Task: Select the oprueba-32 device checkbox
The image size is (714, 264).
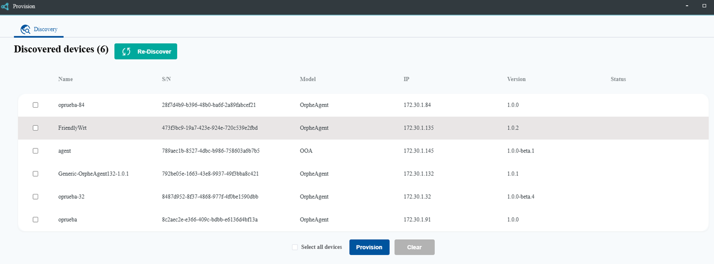Action: point(35,196)
